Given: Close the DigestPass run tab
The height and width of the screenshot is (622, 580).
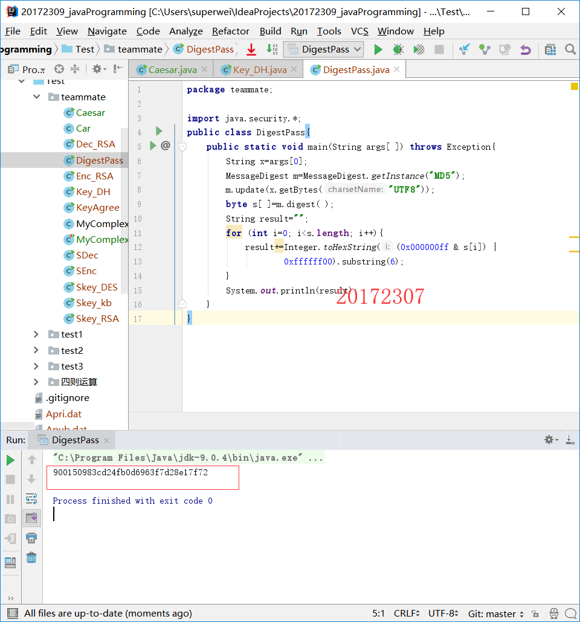Looking at the screenshot, I should click(x=106, y=440).
